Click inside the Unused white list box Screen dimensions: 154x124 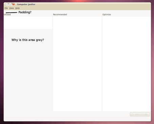click(28, 23)
